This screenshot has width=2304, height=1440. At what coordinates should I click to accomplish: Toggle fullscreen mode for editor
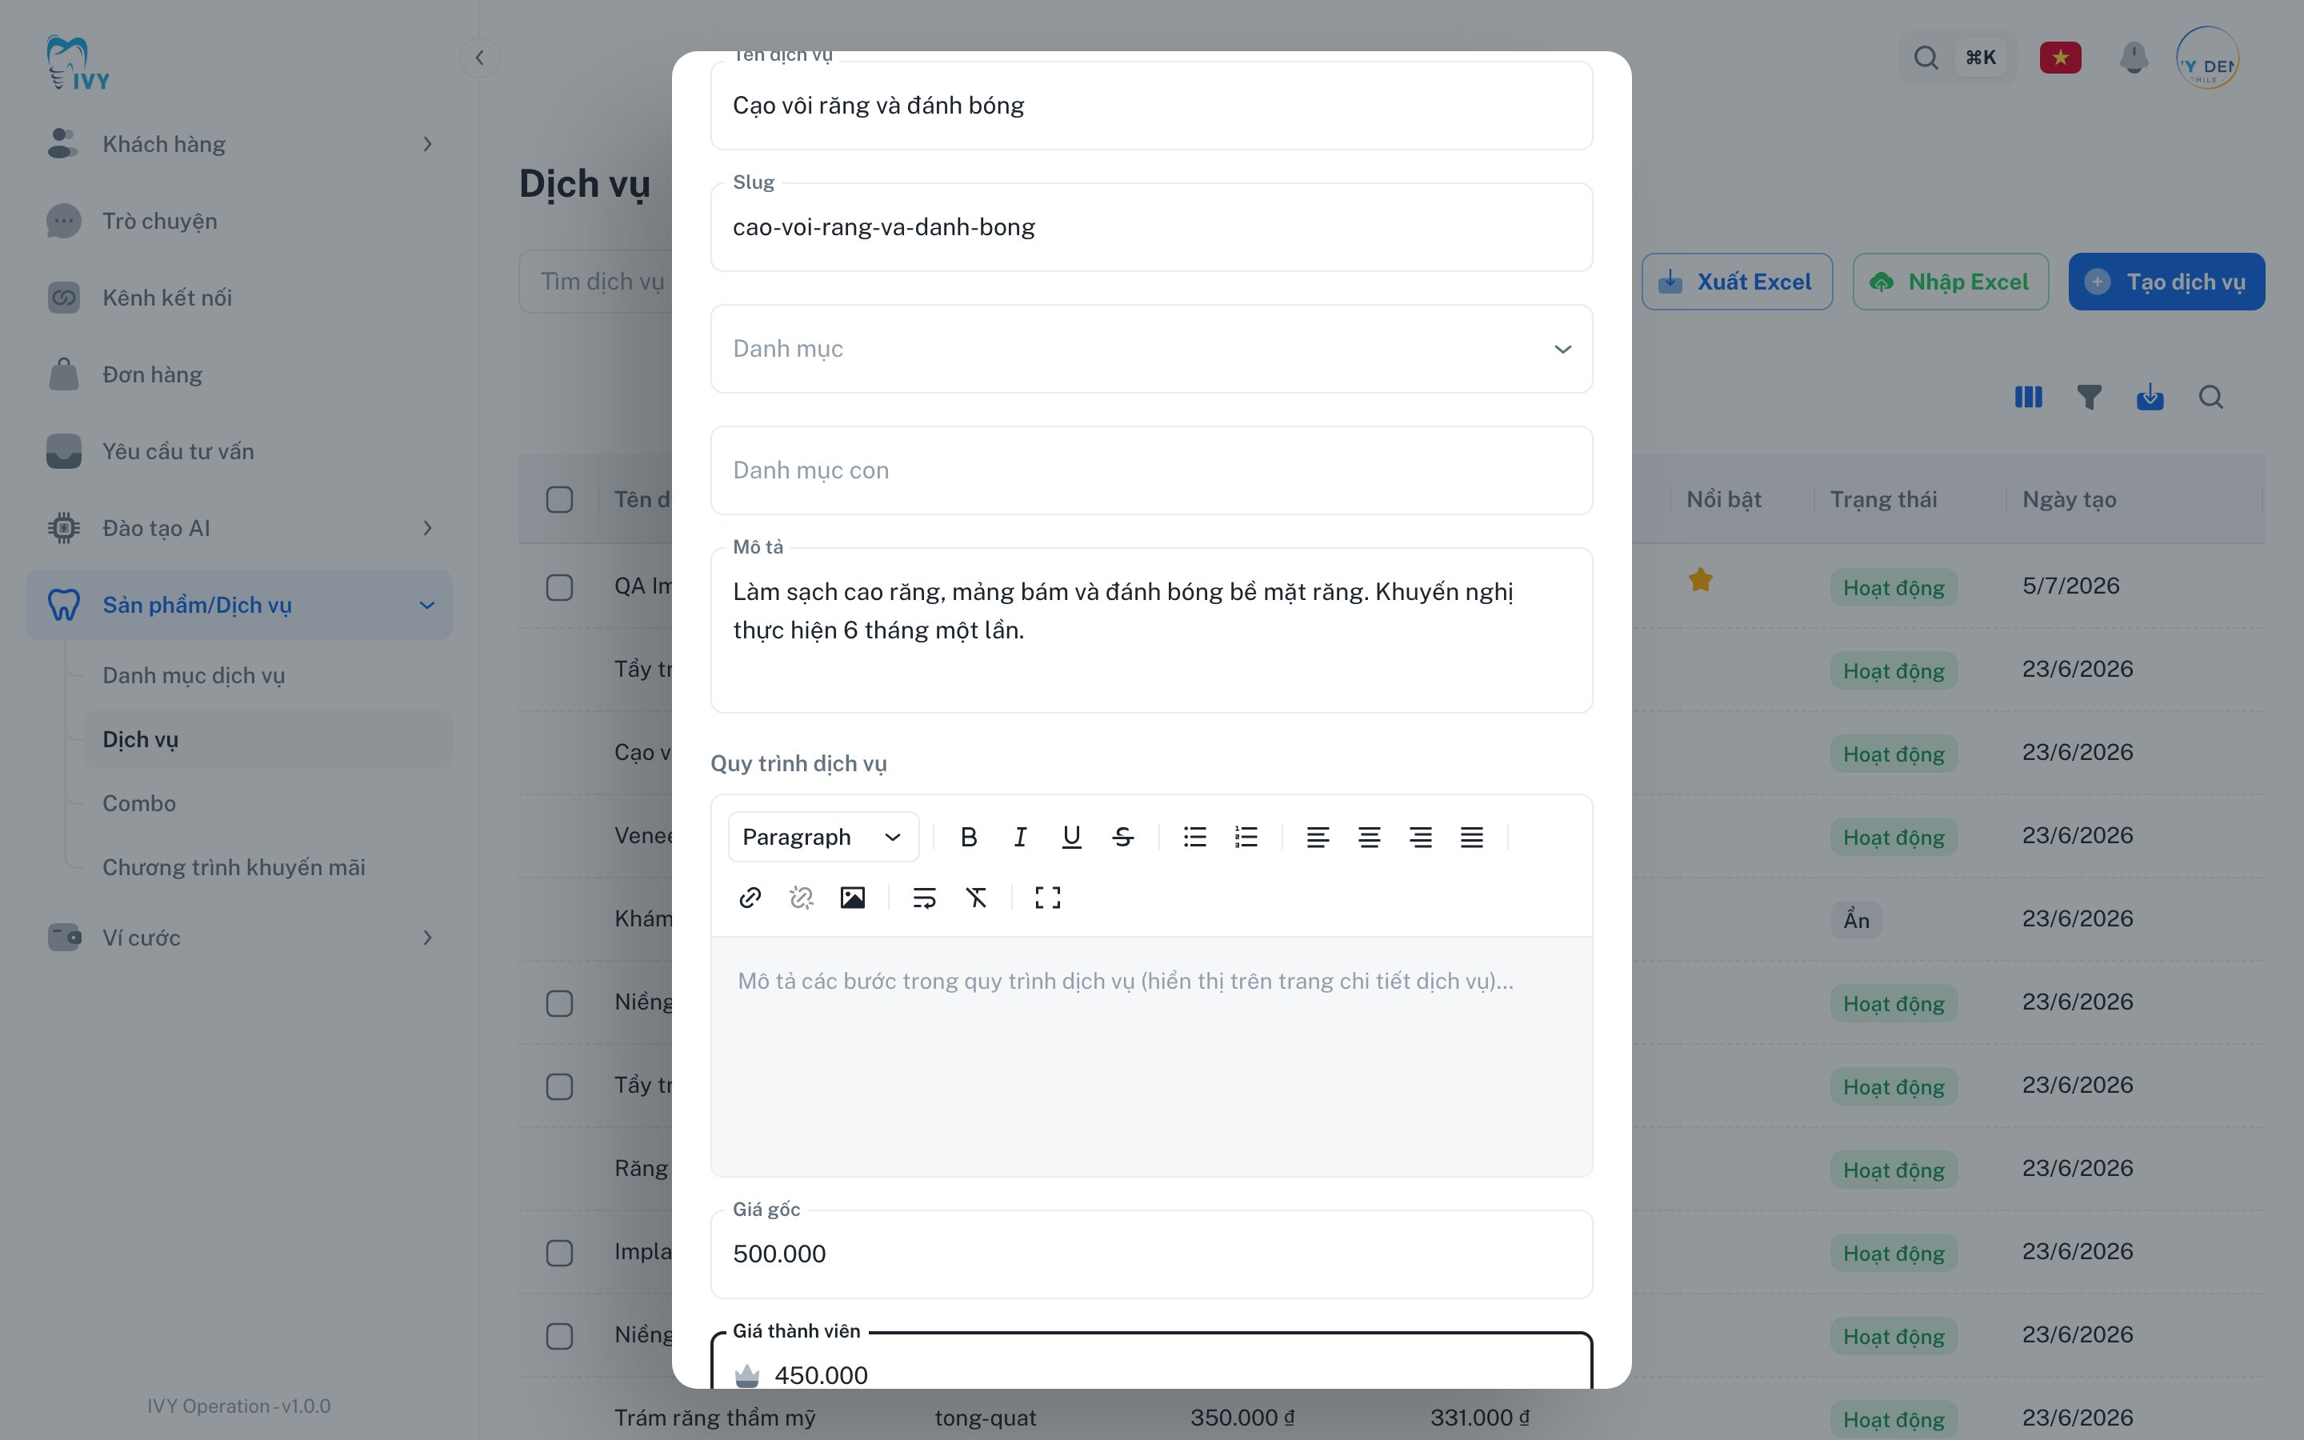click(x=1048, y=897)
